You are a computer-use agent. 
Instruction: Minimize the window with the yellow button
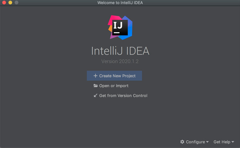coord(10,3)
